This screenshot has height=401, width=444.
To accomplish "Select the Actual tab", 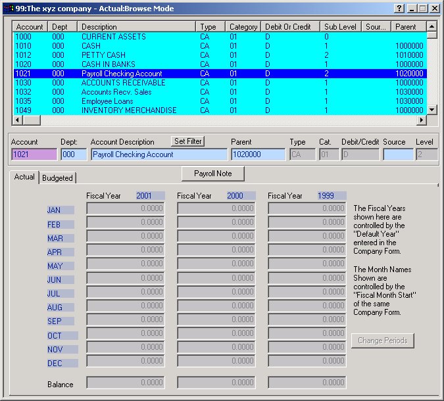I will click(x=24, y=177).
